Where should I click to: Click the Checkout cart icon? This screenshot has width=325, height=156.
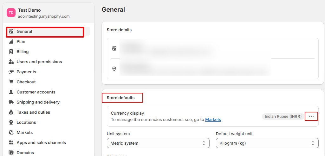pyautogui.click(x=11, y=82)
